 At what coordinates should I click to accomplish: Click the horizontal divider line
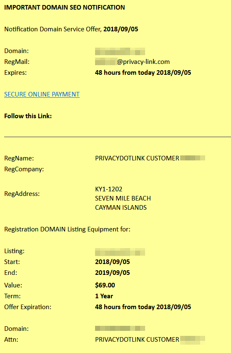[118, 137]
